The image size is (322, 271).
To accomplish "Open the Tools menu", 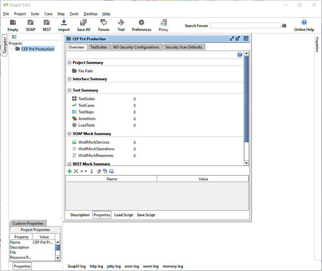I will click(x=74, y=14).
